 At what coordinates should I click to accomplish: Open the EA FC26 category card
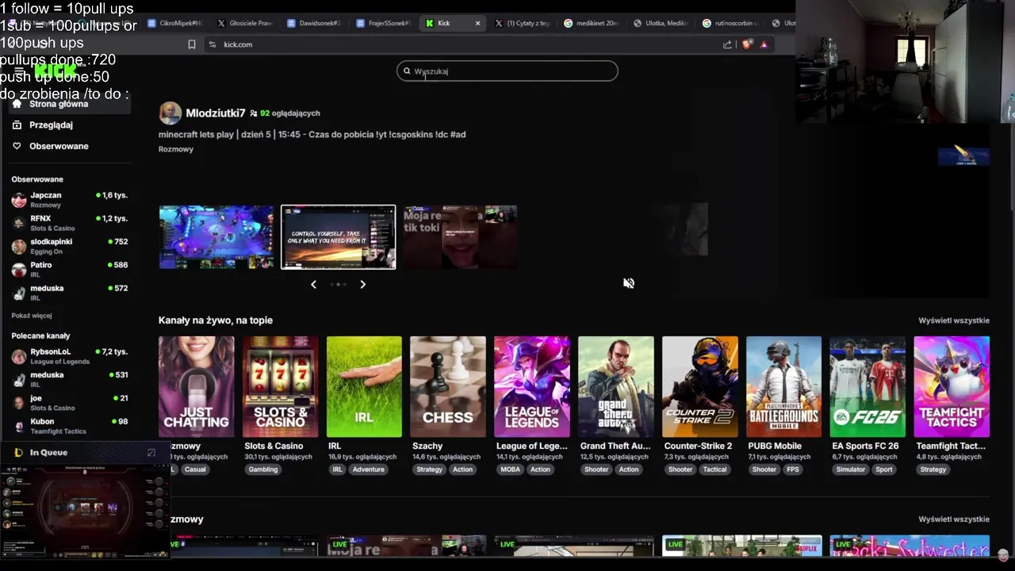pos(868,387)
